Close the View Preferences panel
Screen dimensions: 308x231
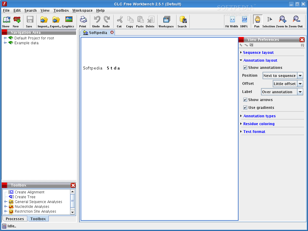tap(302, 40)
